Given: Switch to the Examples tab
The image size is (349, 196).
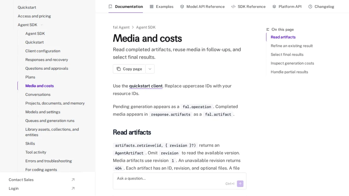Looking at the screenshot, I should 161,6.
